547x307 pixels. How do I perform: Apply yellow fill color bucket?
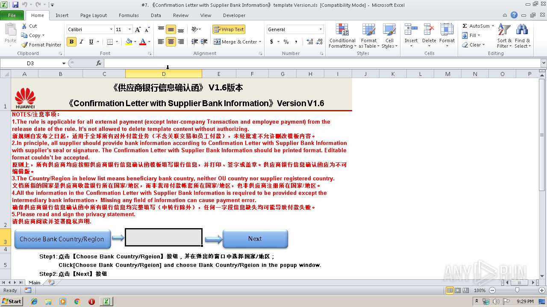click(129, 42)
